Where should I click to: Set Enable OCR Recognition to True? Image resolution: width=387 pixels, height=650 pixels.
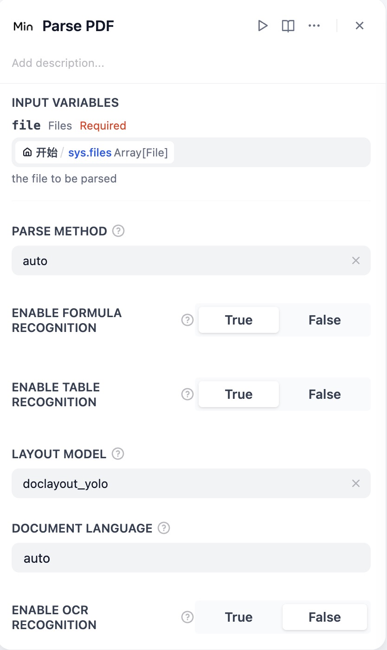239,617
